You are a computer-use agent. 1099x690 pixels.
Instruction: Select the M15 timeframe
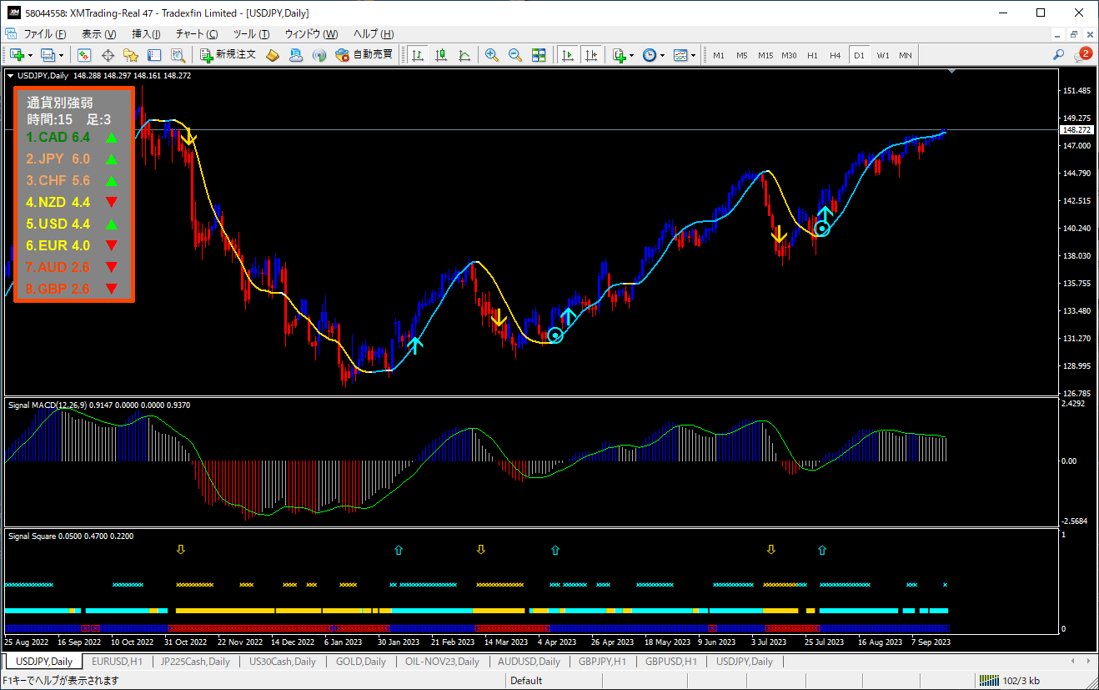[765, 55]
